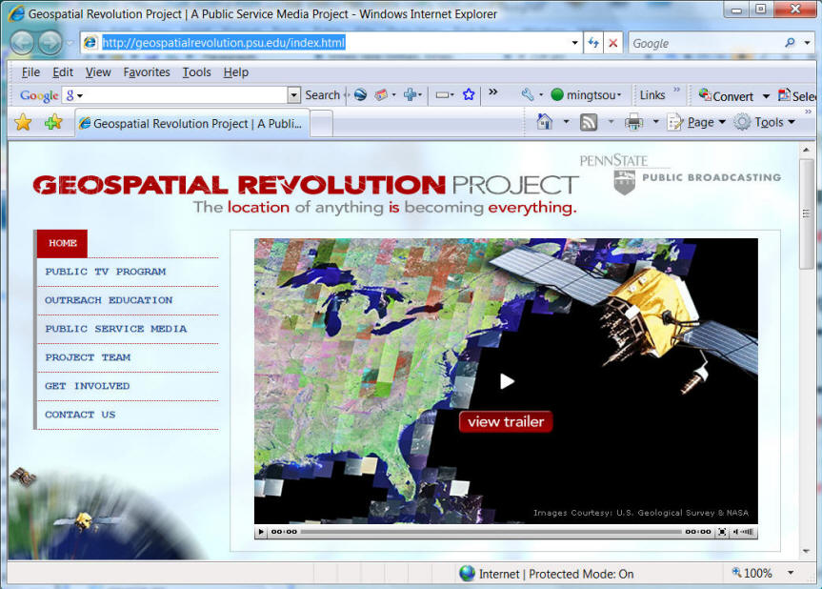The width and height of the screenshot is (822, 589).
Task: Open the Help menu
Action: 236,71
